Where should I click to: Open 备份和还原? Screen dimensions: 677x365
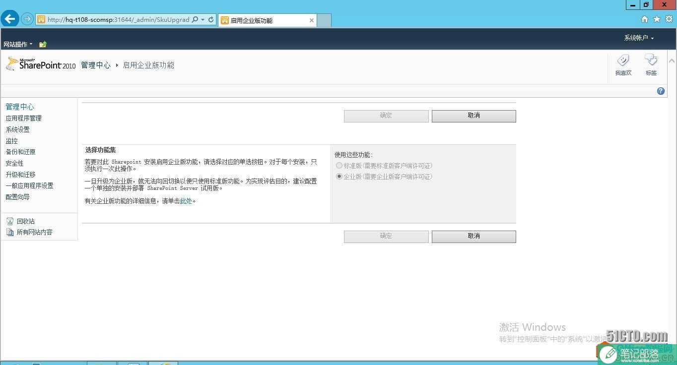click(x=20, y=152)
